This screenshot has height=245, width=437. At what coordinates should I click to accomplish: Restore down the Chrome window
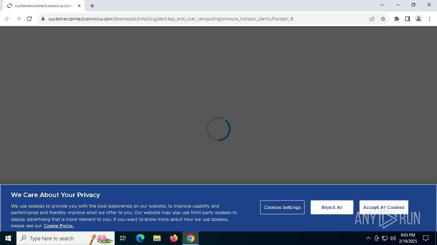pyautogui.click(x=413, y=5)
